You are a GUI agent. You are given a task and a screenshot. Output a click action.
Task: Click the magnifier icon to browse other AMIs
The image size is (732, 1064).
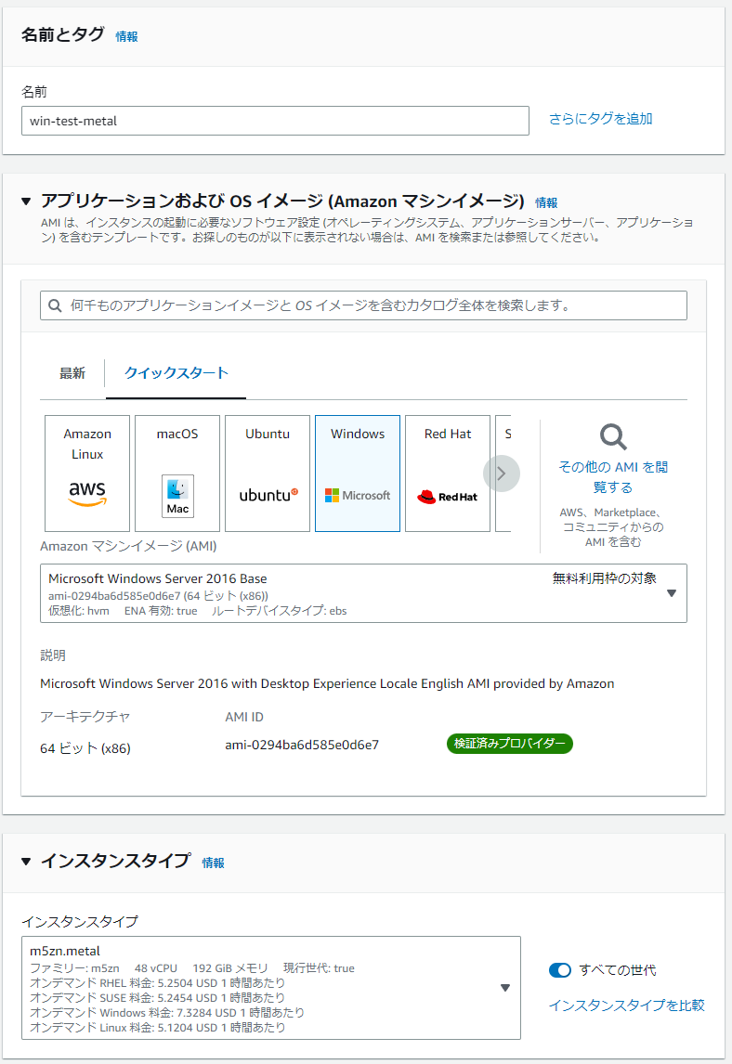613,437
